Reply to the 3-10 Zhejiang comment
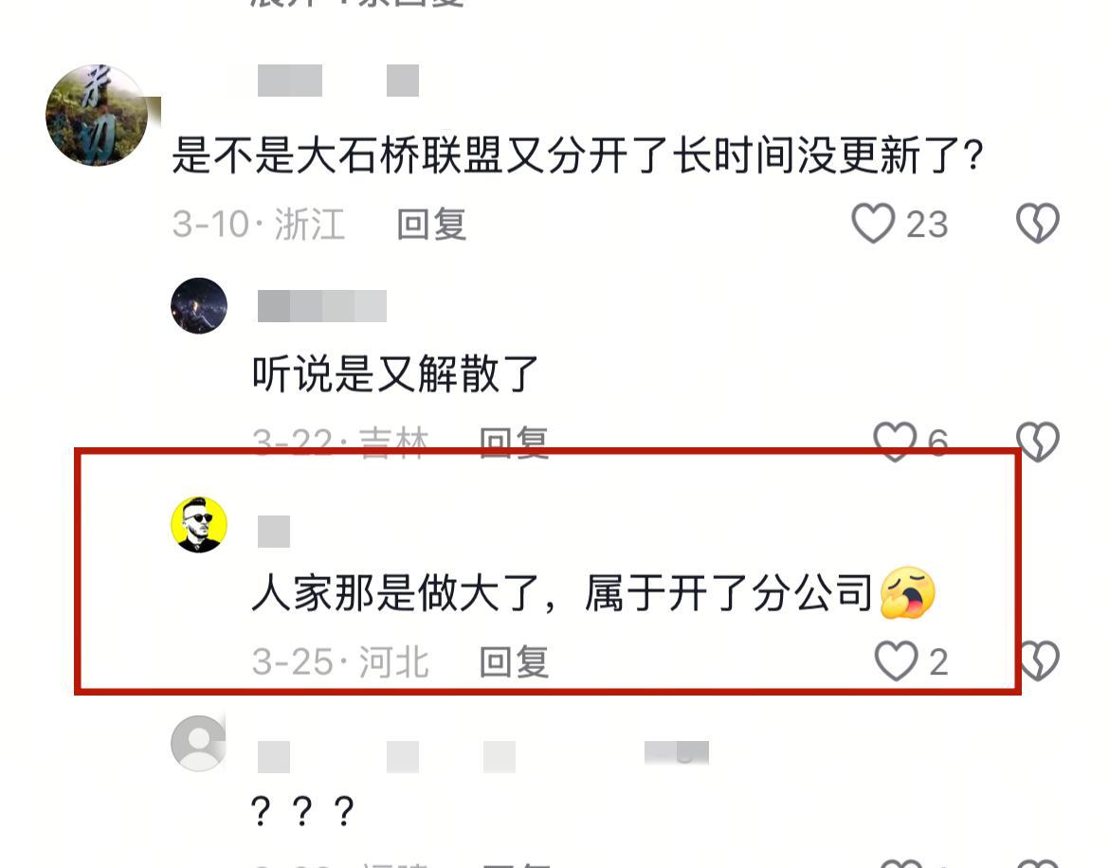This screenshot has height=868, width=1109. tap(431, 225)
